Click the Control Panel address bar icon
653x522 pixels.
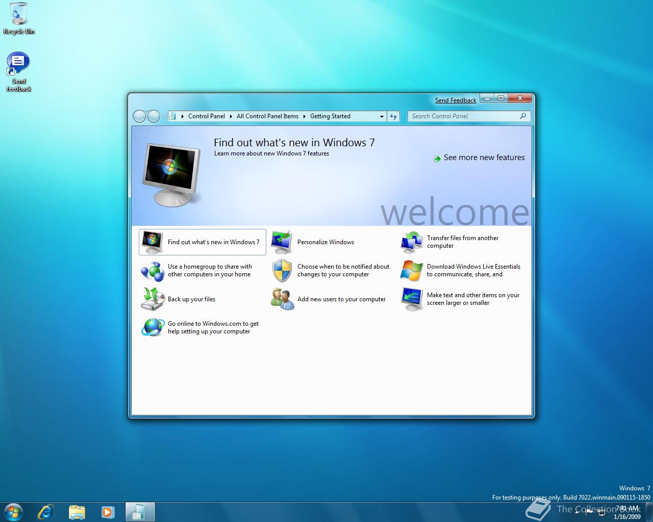[x=173, y=116]
